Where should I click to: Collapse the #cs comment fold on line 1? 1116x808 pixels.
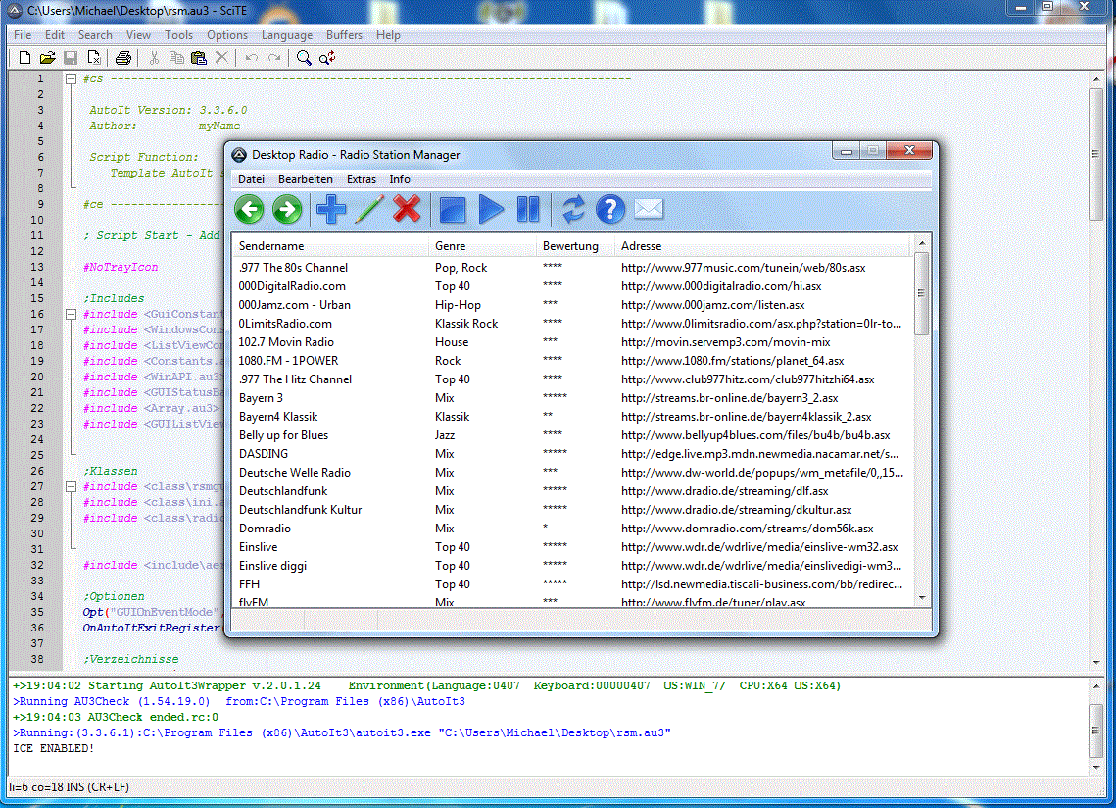pyautogui.click(x=71, y=79)
